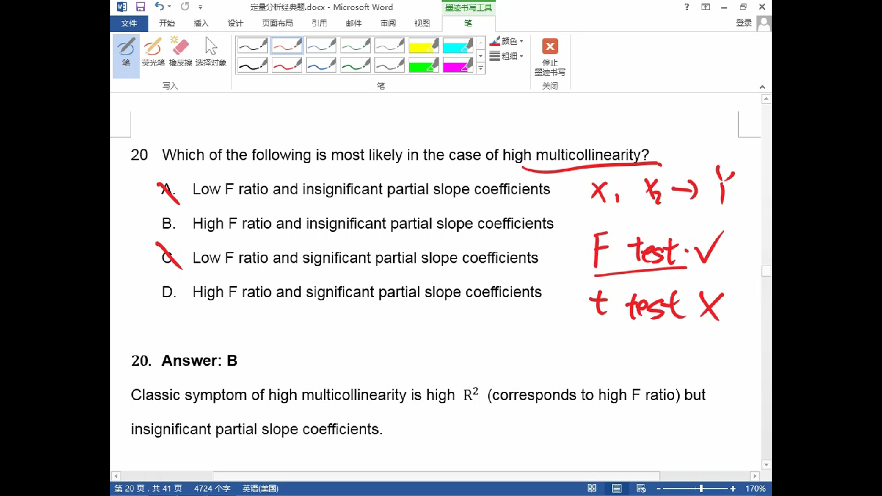Click the Save icon in quick access toolbar
Viewport: 882px width, 496px height.
(x=141, y=7)
